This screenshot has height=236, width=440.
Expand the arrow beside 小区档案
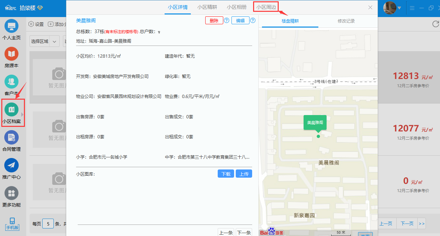coord(22,114)
